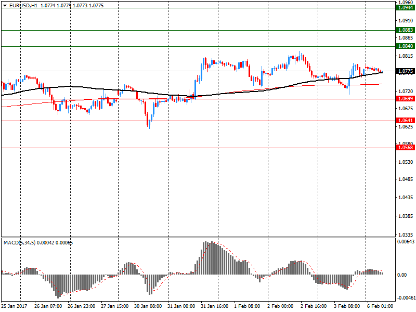Click the 26 Jan 23:00 time label
Image resolution: width=416 pixels, height=312 pixels.
coord(82,306)
